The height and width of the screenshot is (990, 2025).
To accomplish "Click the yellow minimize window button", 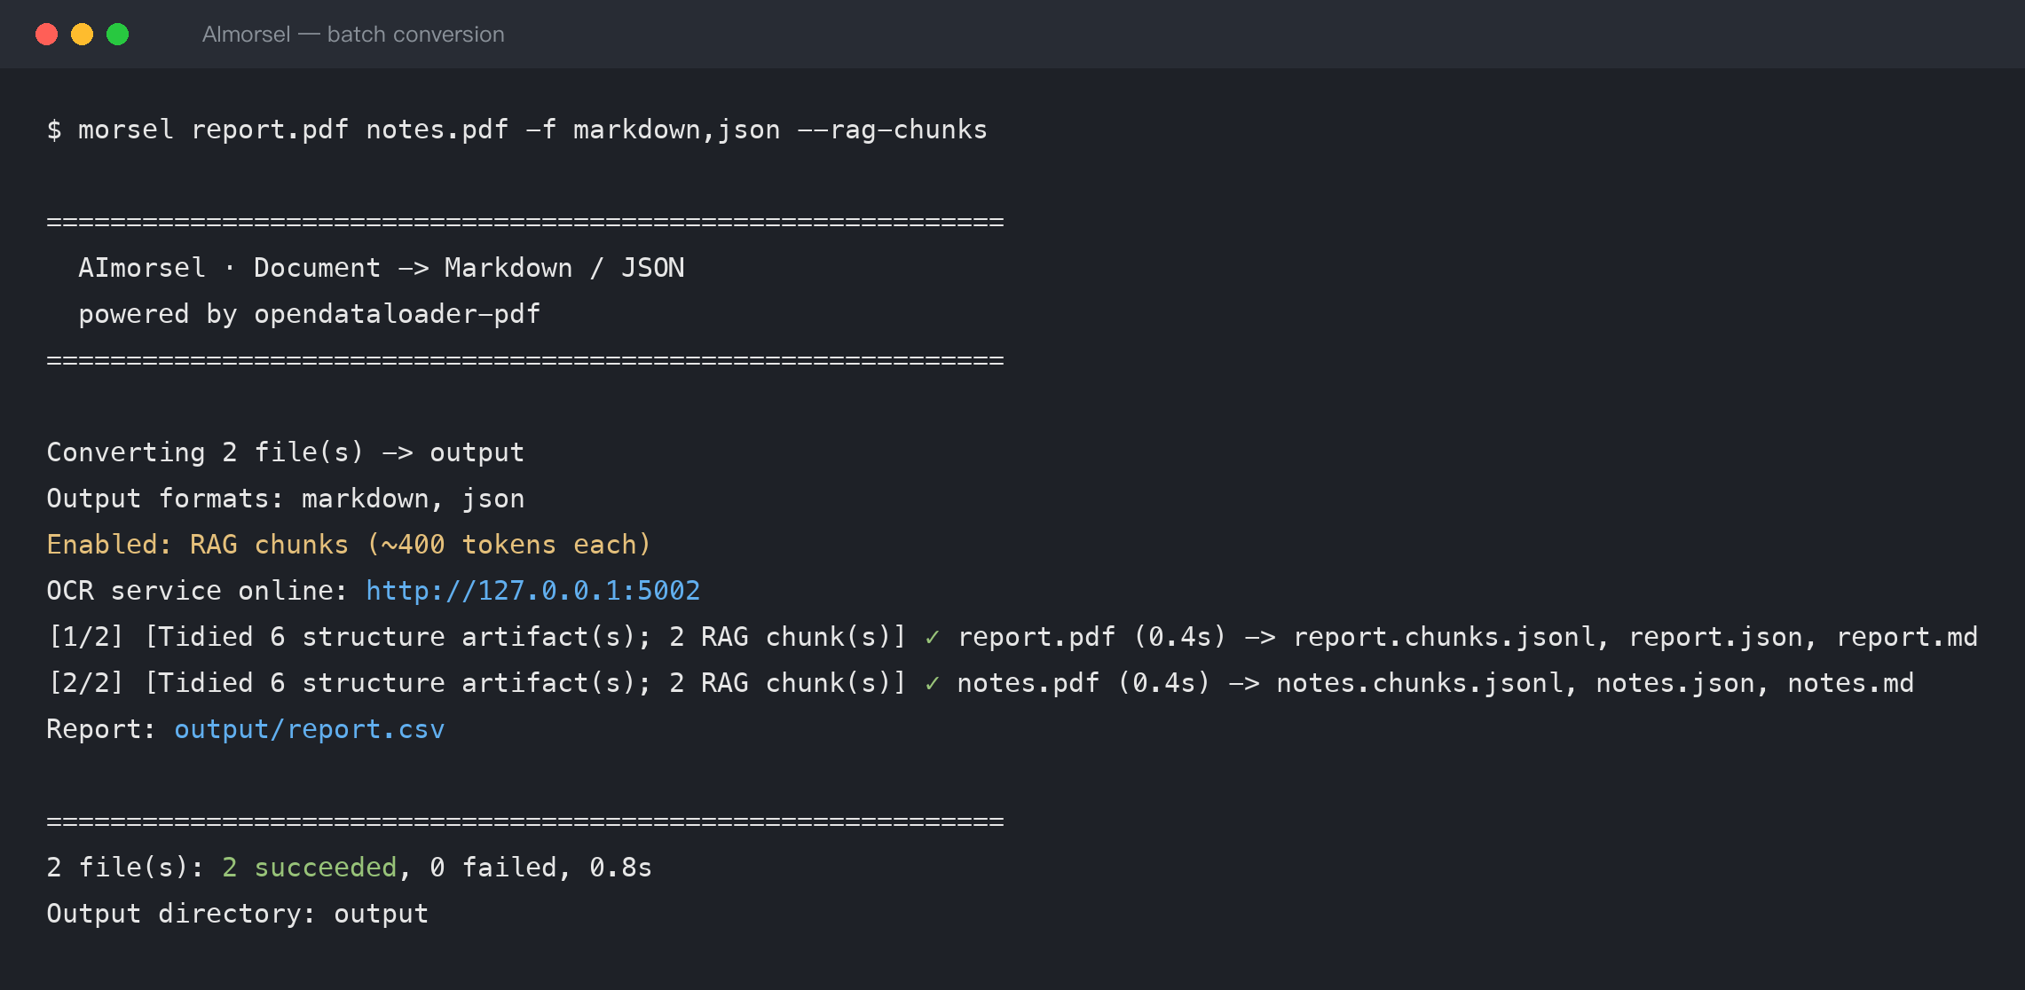I will [x=82, y=34].
